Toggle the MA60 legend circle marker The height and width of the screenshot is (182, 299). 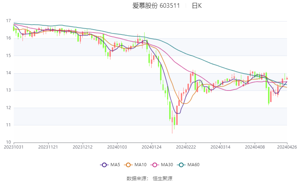(182, 165)
